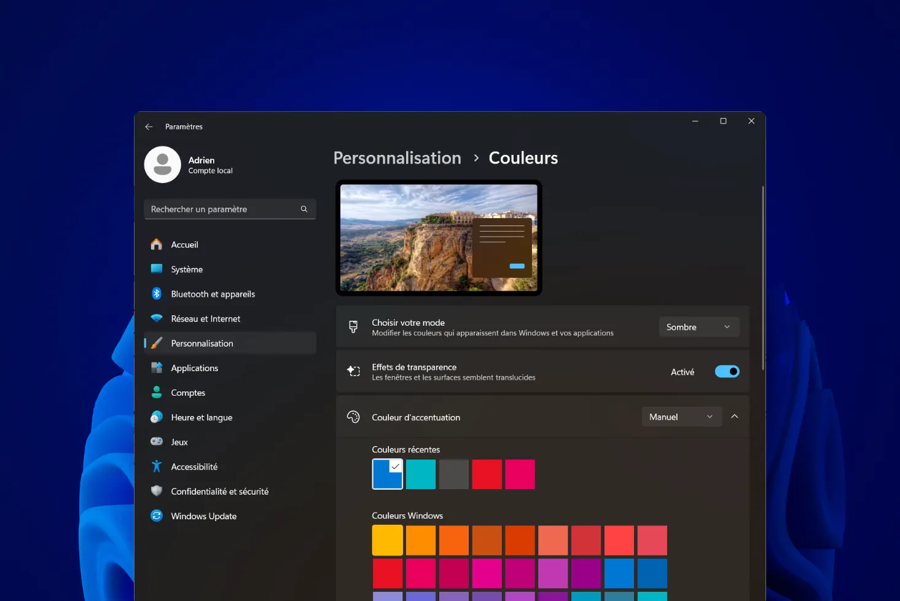Open the Manuel accent color dropdown
This screenshot has height=601, width=900.
682,417
